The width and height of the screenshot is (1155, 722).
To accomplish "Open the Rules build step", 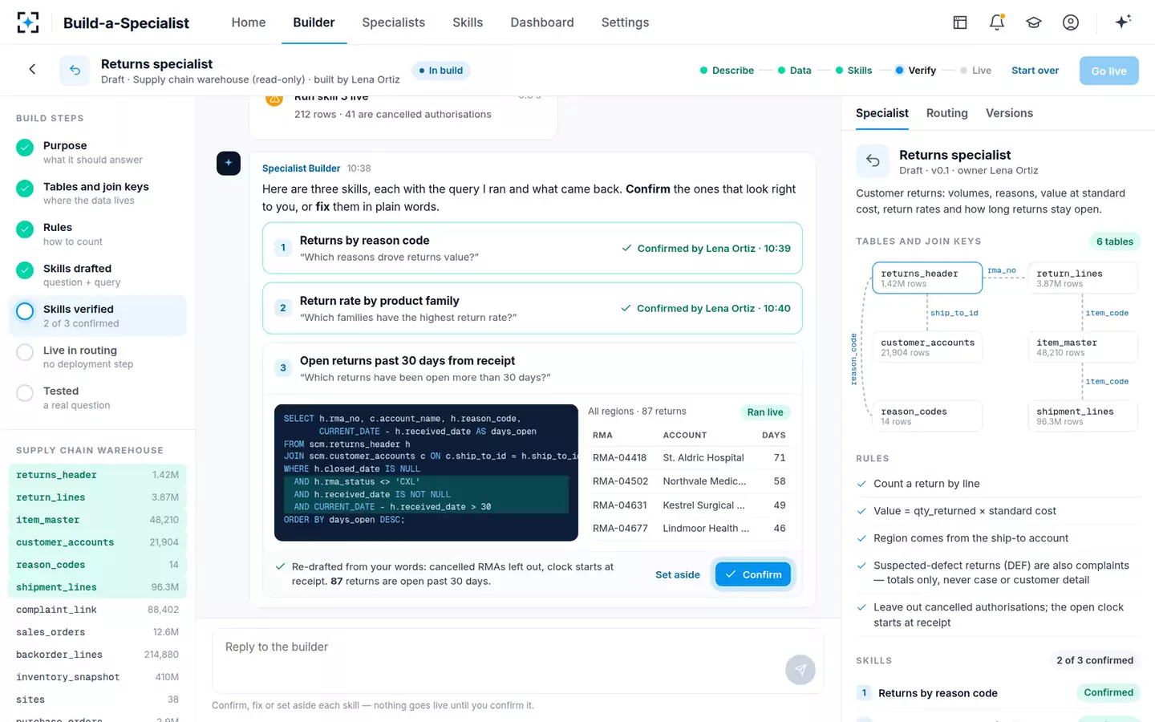I will [x=98, y=234].
